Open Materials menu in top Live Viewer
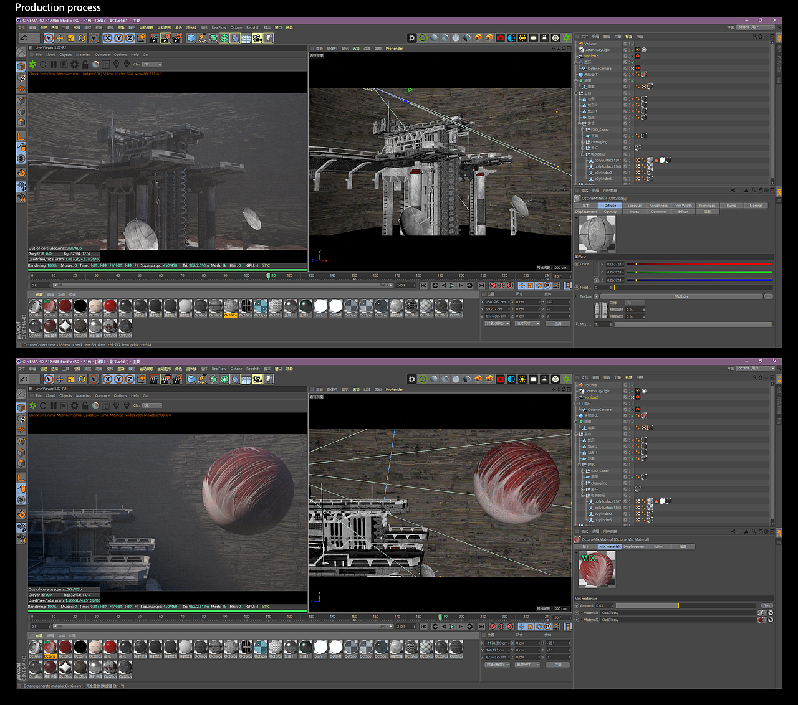 click(84, 54)
